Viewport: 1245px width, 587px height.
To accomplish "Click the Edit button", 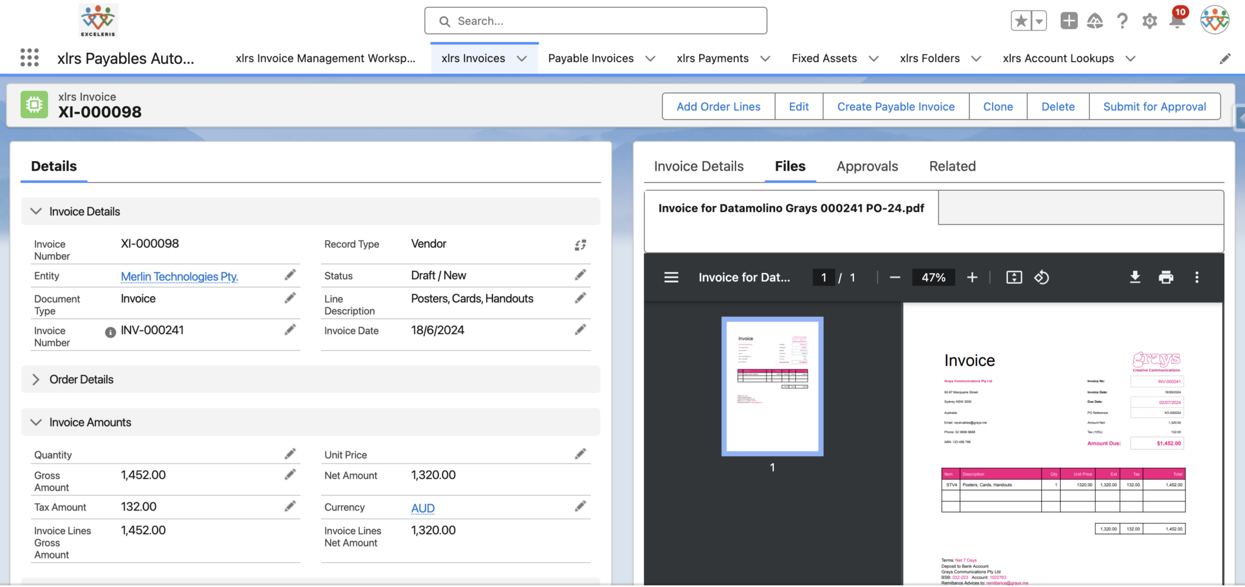I will coord(799,106).
